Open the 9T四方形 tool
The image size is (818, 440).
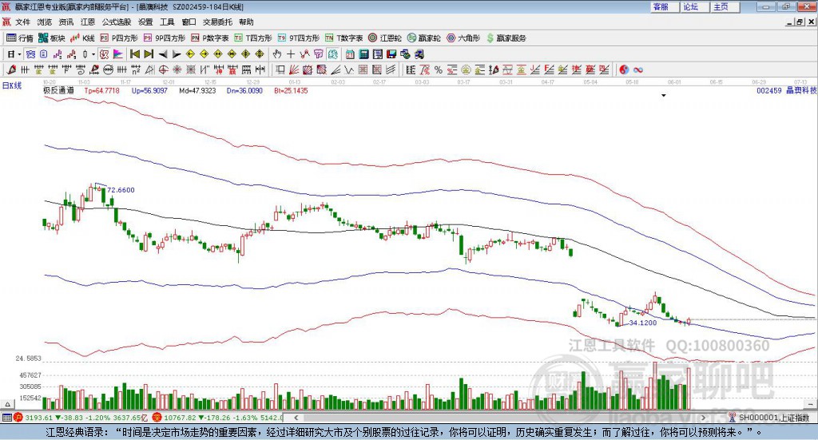coord(299,38)
